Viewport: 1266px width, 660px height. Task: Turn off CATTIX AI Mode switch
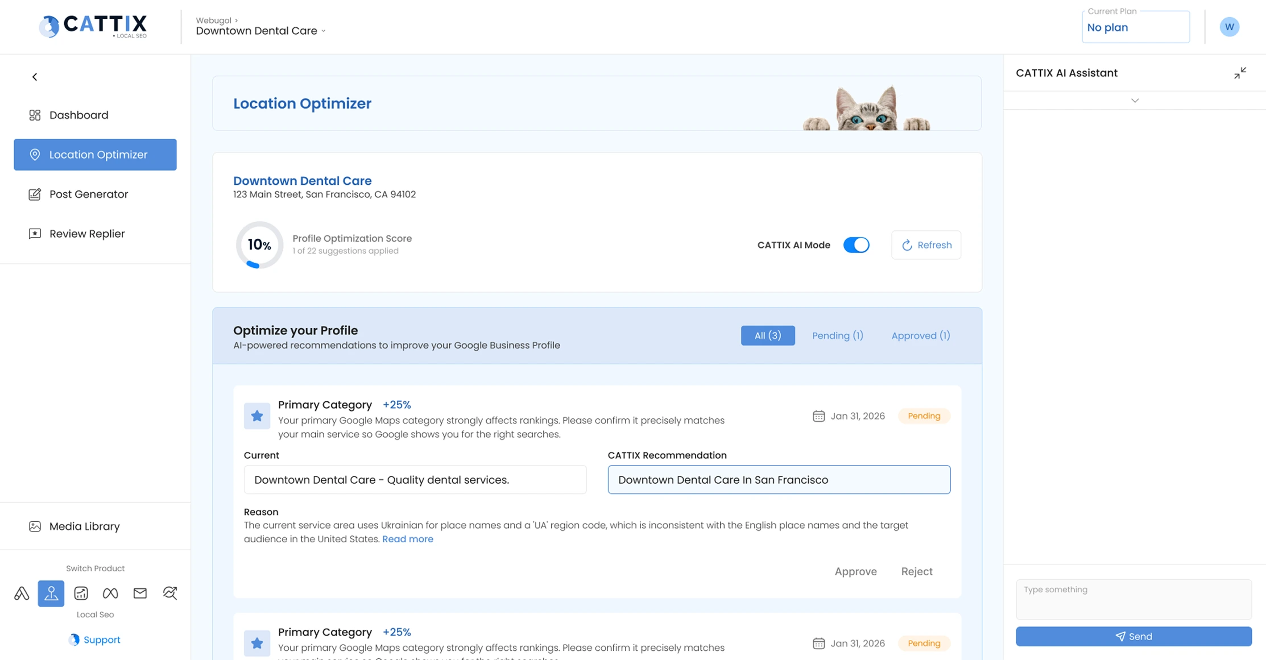coord(856,245)
